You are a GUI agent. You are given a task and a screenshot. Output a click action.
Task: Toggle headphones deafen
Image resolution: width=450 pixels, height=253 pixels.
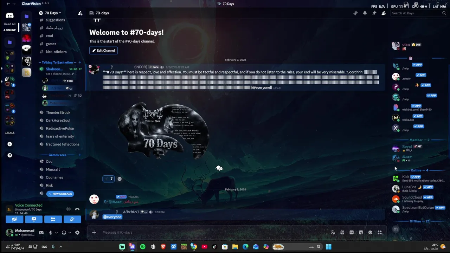(x=64, y=233)
